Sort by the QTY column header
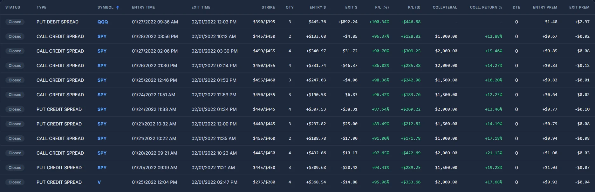 (290, 7)
